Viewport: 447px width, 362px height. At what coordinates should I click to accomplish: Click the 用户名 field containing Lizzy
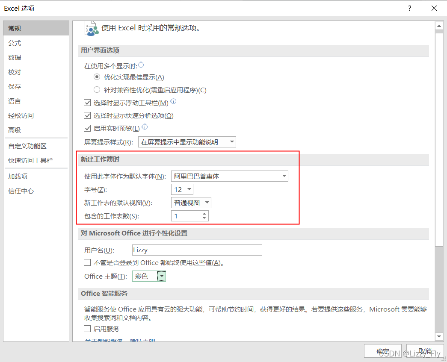(197, 250)
